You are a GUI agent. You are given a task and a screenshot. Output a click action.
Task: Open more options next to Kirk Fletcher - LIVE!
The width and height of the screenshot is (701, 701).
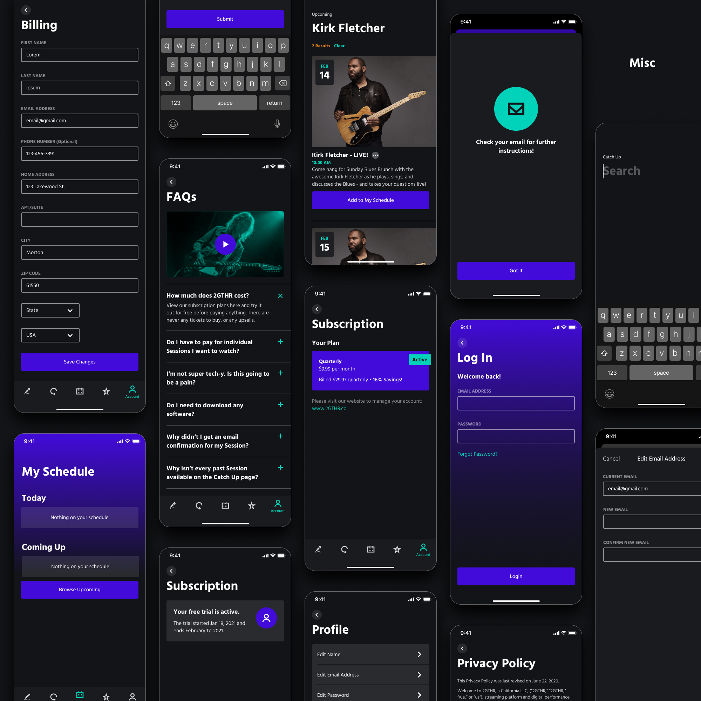point(375,155)
